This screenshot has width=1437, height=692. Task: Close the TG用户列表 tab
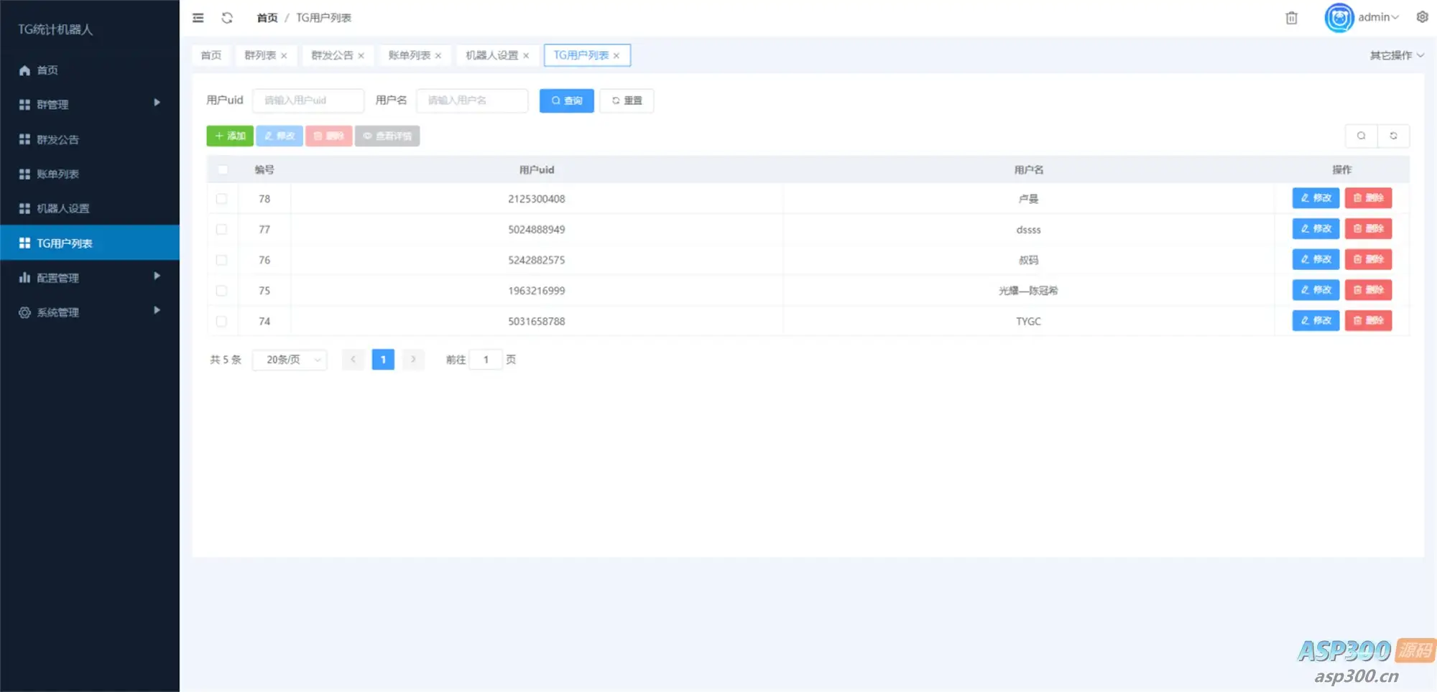pyautogui.click(x=616, y=56)
